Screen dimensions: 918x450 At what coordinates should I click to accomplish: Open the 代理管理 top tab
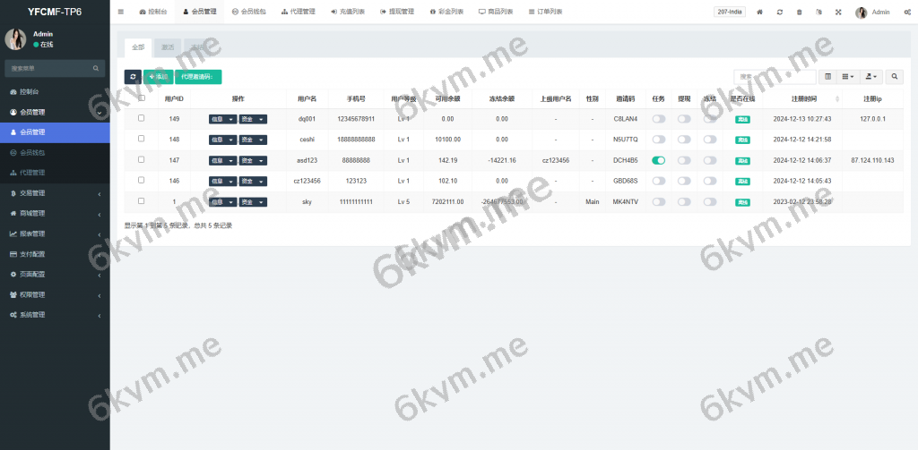point(298,12)
